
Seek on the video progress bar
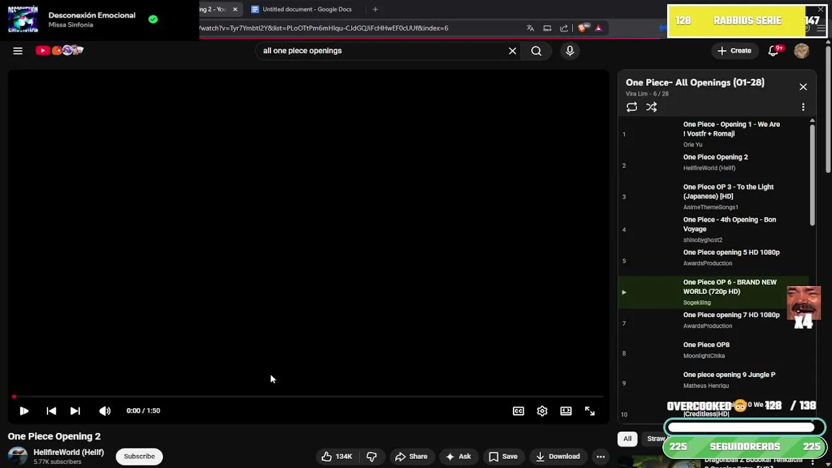click(x=309, y=396)
